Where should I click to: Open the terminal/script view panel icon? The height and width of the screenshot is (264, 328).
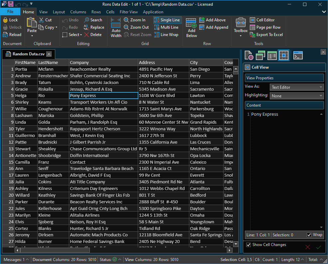pyautogui.click(x=298, y=55)
